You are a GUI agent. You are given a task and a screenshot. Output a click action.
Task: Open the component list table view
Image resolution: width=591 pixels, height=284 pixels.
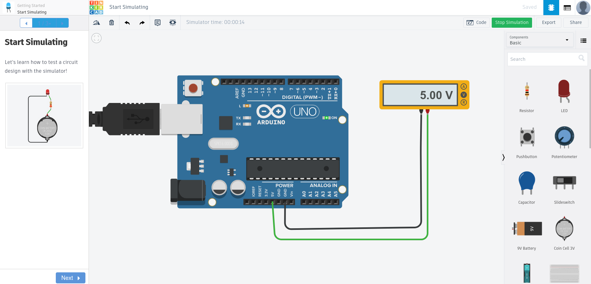coord(567,8)
